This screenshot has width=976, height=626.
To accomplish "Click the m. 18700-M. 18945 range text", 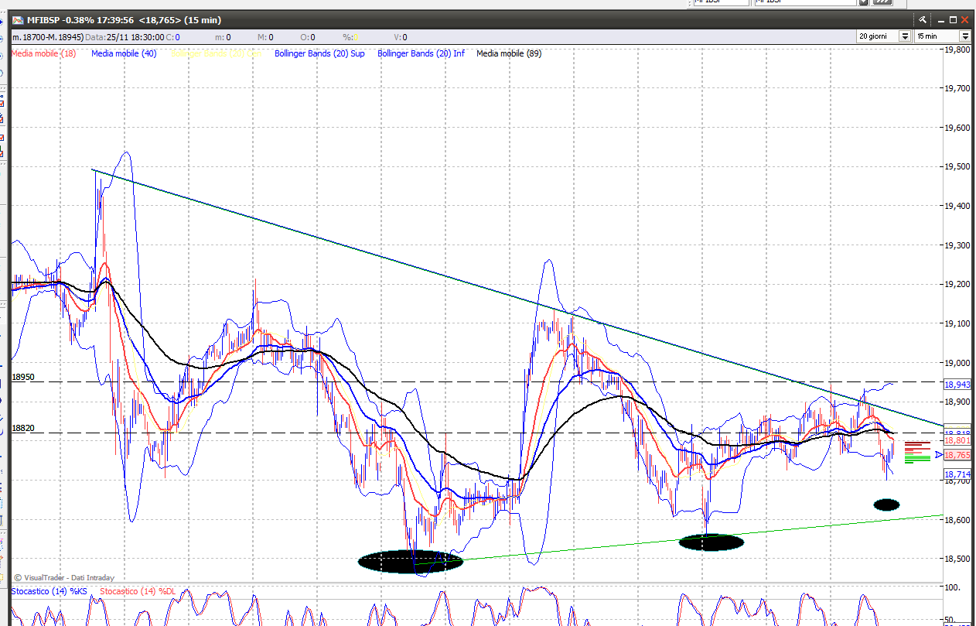I will coord(47,36).
